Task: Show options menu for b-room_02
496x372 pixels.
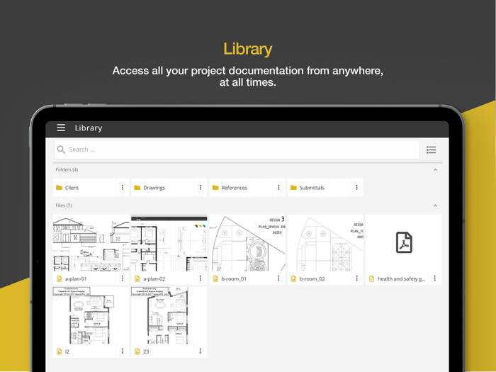Action: (357, 278)
